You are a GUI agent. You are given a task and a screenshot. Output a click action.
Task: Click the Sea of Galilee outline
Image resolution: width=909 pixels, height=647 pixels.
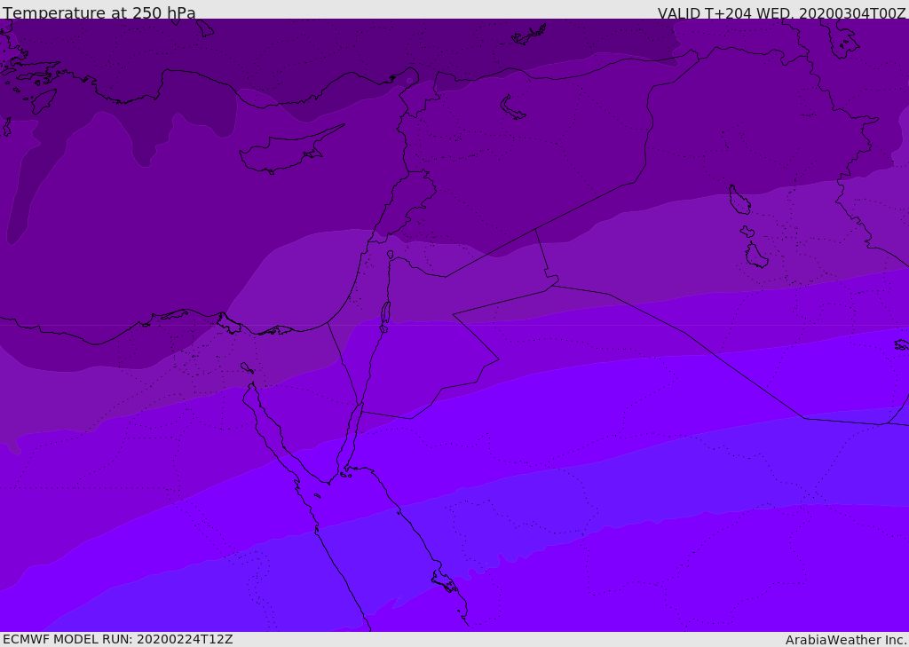tap(391, 255)
